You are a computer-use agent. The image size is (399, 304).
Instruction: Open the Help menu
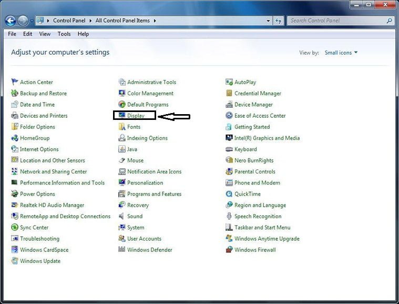[x=83, y=34]
